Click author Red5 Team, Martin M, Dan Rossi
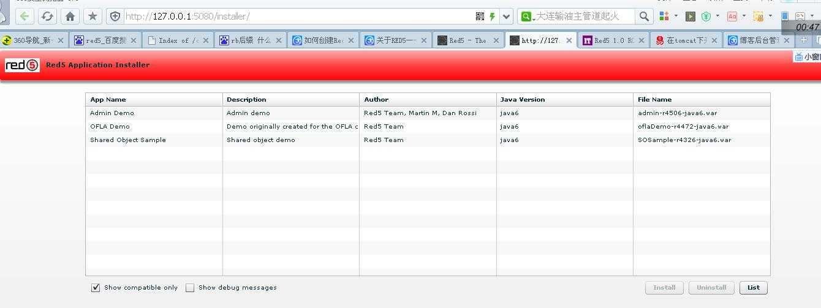 coord(420,113)
